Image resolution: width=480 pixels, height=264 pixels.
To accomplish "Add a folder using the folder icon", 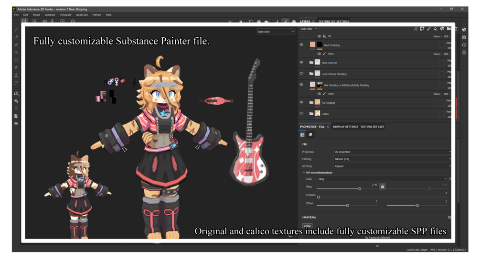I will click(449, 29).
